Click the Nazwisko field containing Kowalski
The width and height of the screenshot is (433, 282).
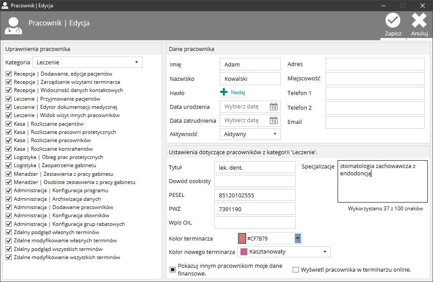click(250, 79)
